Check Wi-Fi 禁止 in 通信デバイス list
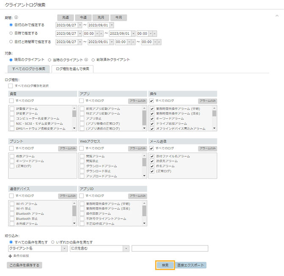The height and width of the screenshot is (276, 284). [x=12, y=208]
